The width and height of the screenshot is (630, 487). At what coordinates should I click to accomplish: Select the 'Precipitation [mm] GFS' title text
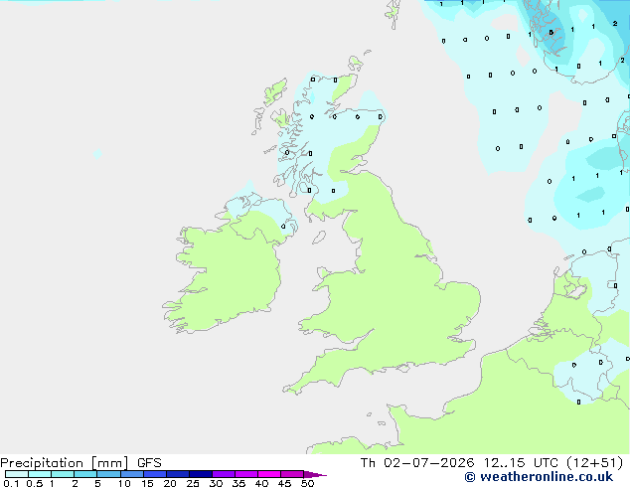[80, 463]
